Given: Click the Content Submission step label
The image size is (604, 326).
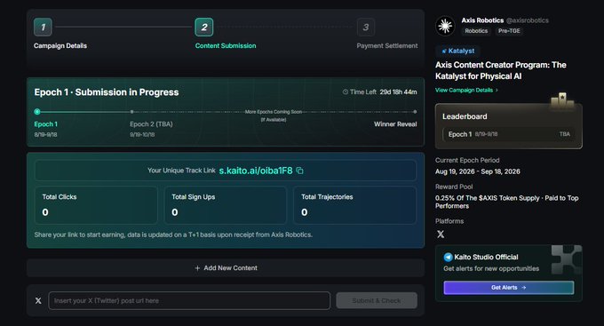Looking at the screenshot, I should click(226, 45).
